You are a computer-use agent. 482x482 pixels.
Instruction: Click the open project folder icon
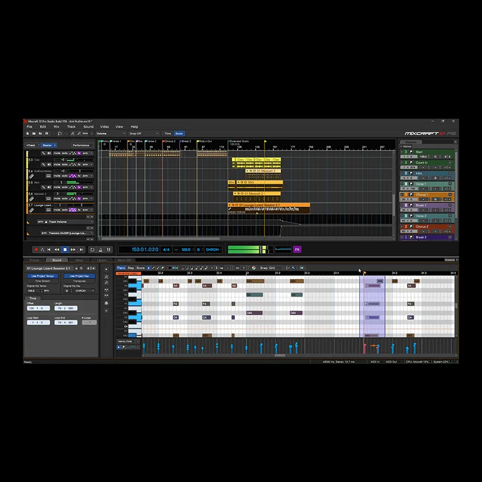(34, 133)
